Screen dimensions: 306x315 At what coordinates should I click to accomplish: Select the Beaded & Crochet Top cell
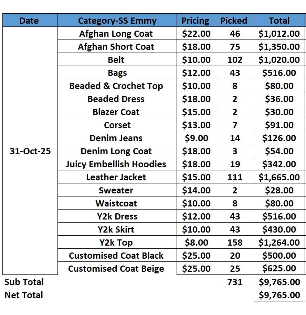coord(117,86)
